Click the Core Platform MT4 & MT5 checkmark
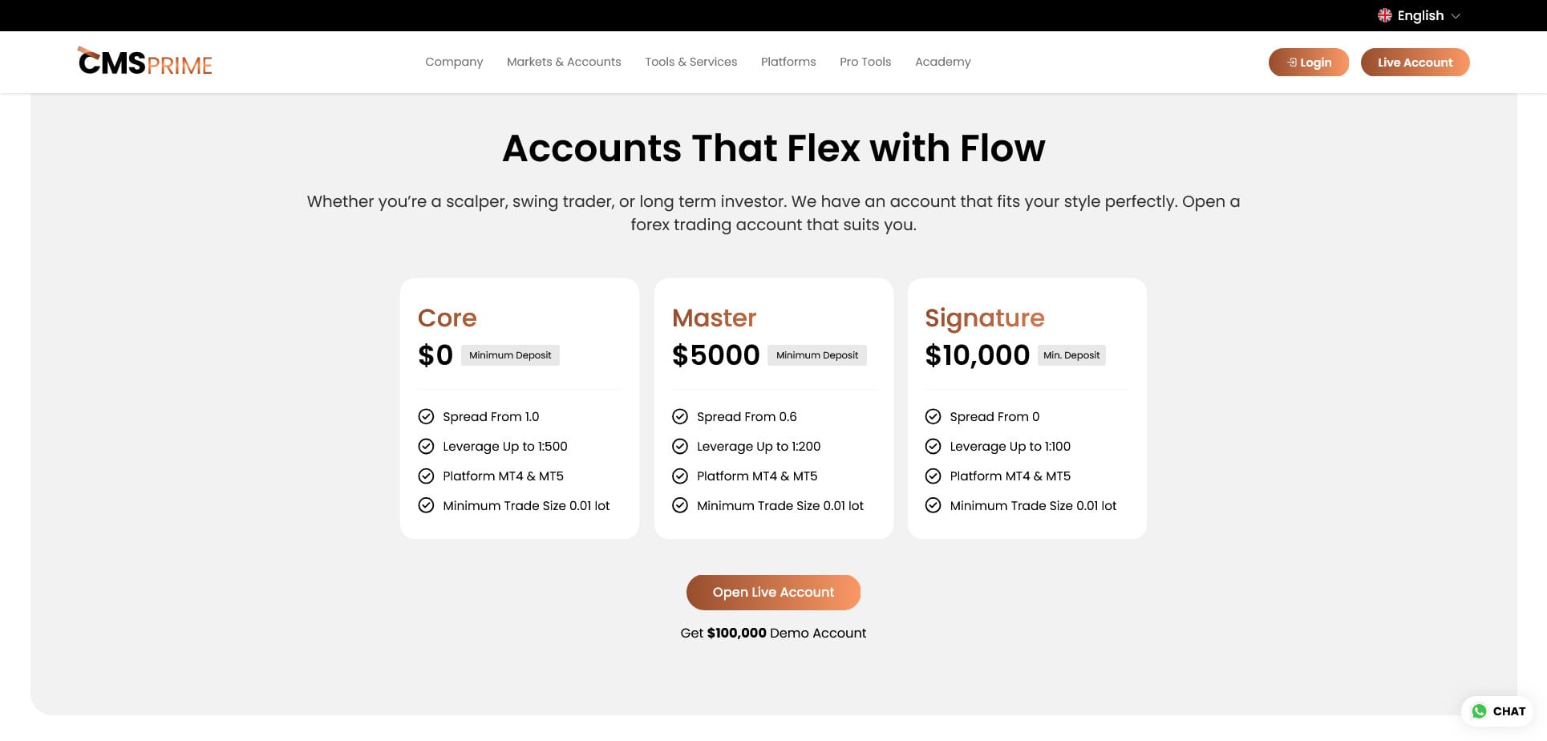 [426, 476]
